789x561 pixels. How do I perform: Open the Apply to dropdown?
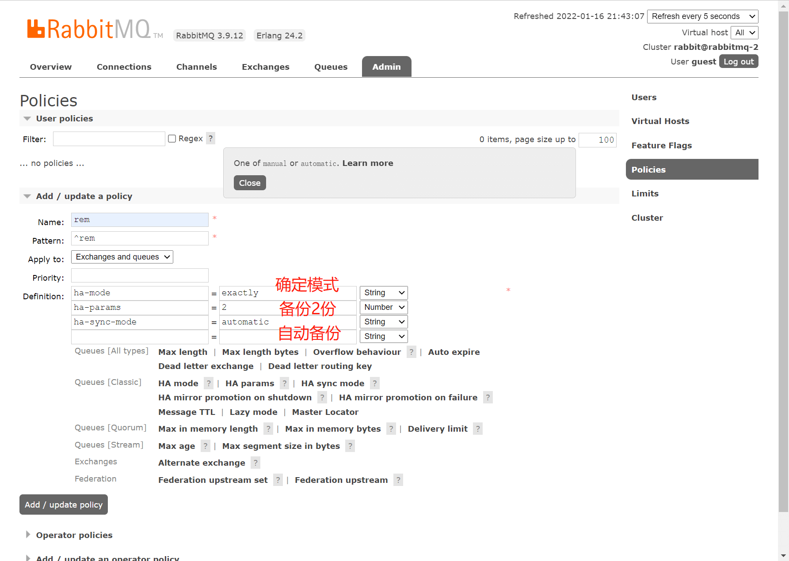[122, 257]
